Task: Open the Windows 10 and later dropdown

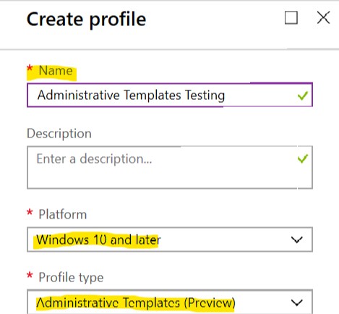Action: pyautogui.click(x=170, y=239)
